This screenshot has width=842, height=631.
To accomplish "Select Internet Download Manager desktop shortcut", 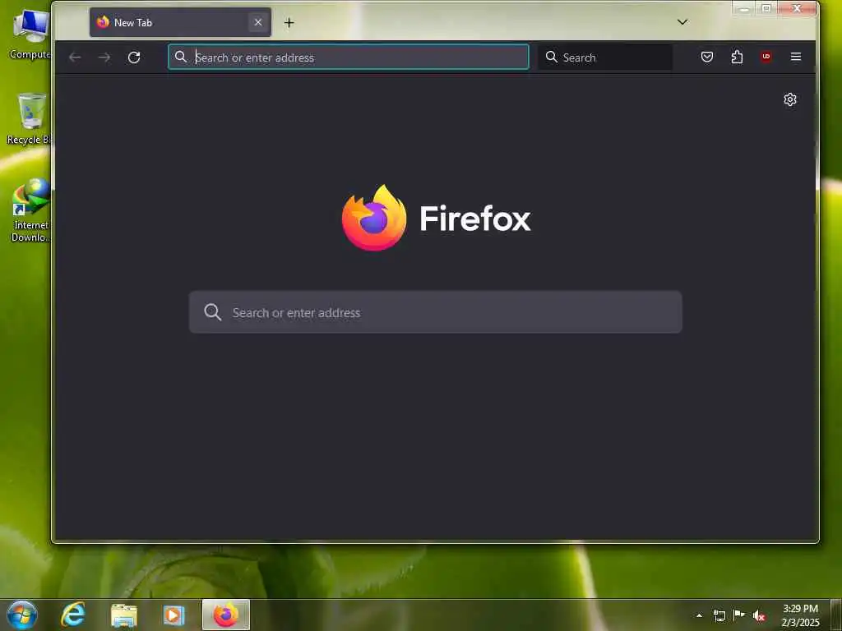I will pyautogui.click(x=30, y=210).
